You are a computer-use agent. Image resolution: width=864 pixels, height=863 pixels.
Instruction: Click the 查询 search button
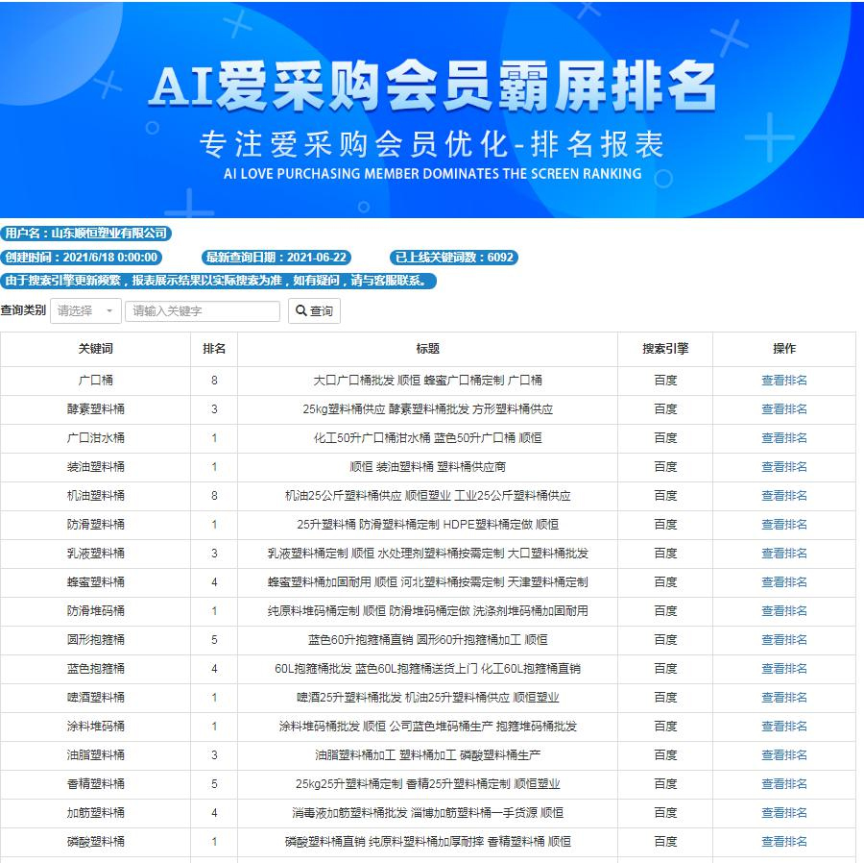tap(314, 311)
